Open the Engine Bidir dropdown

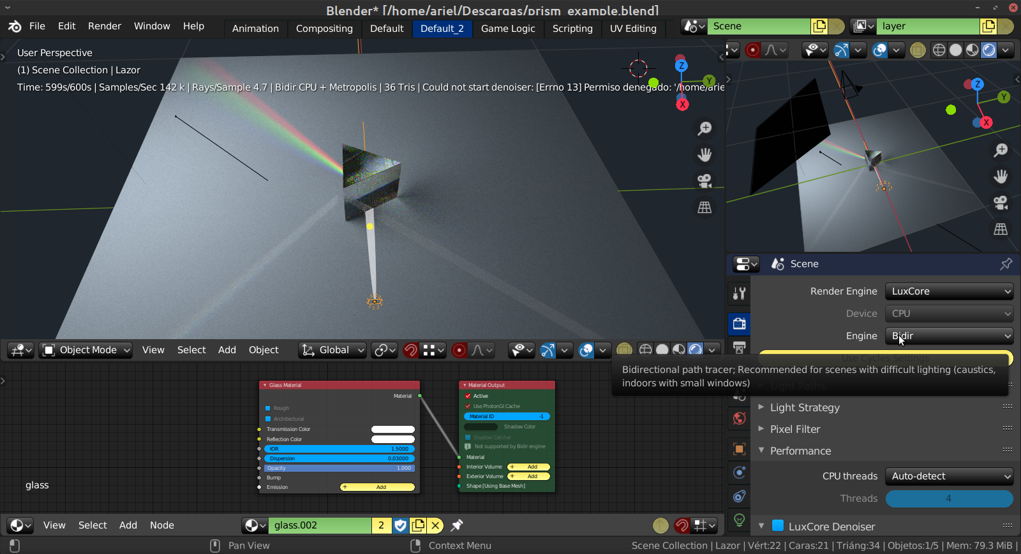[x=949, y=336]
